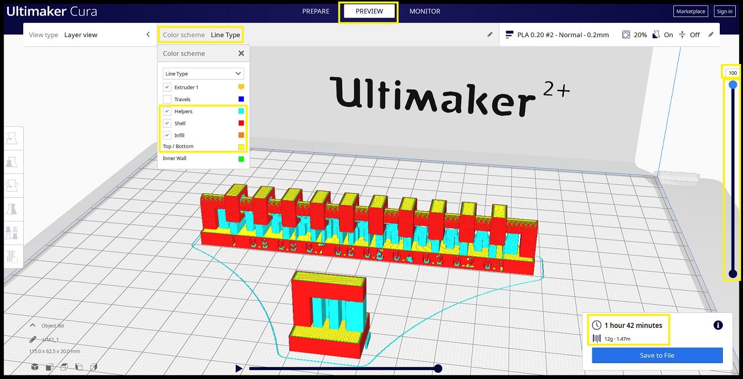Click the '115.0 x 62.5 x 20.0 mm' dimensions

55,351
